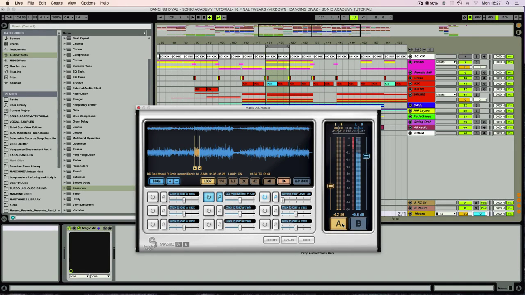Toggle A-B MODE button

click(301, 181)
